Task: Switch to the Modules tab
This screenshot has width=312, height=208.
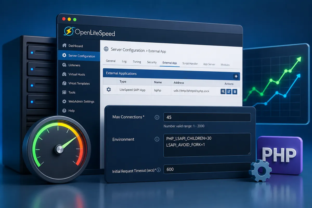Action: pyautogui.click(x=225, y=64)
